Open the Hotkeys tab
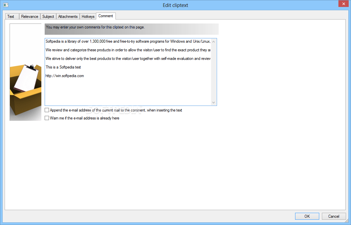The width and height of the screenshot is (351, 225). (x=88, y=16)
